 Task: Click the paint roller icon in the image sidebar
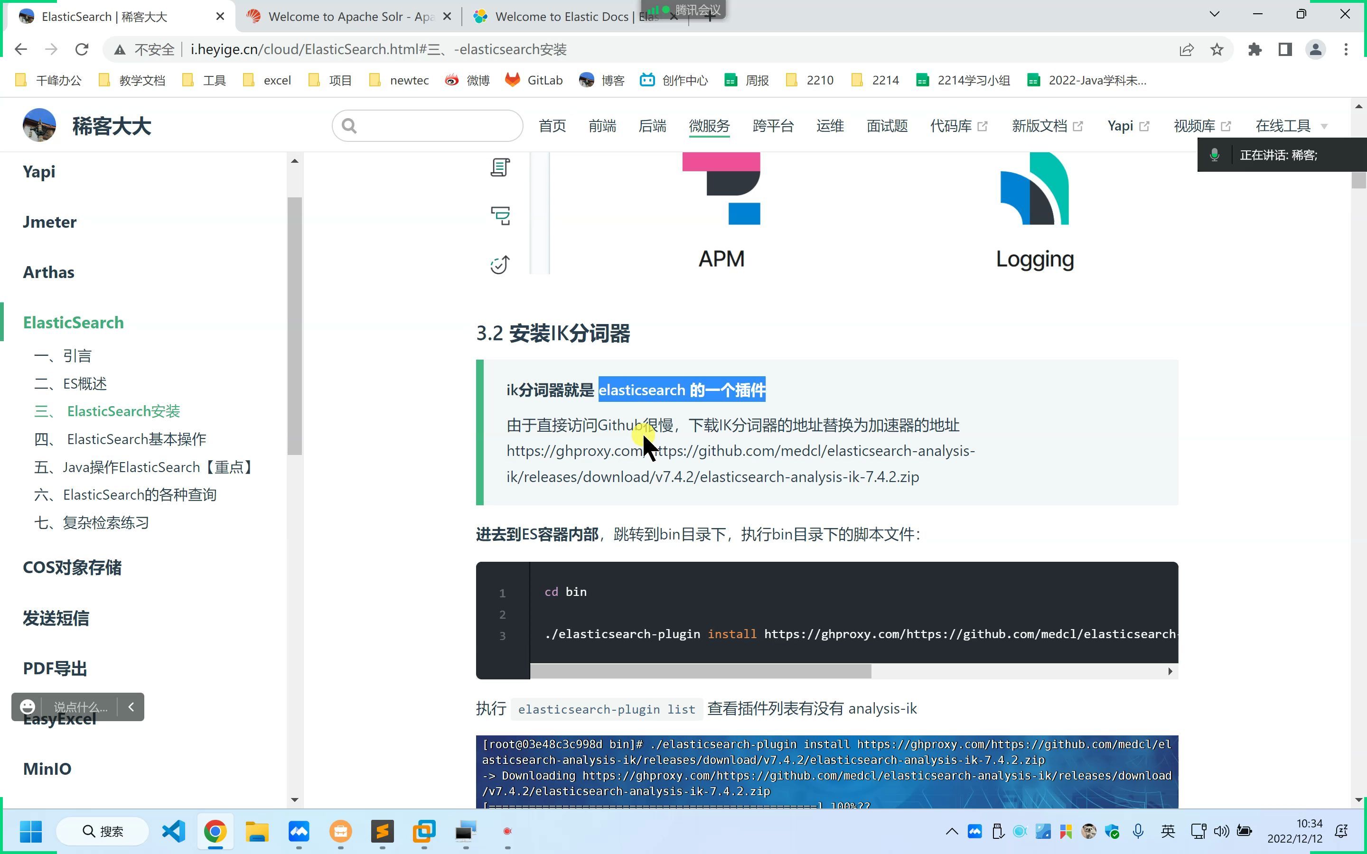point(500,216)
